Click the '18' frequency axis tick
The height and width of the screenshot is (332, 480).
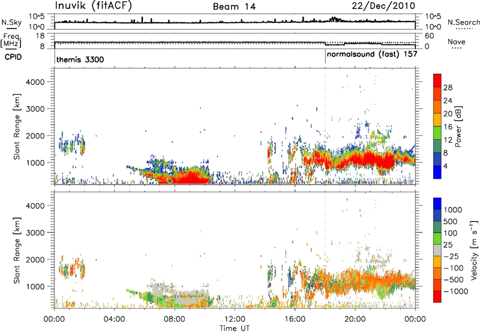(40, 36)
